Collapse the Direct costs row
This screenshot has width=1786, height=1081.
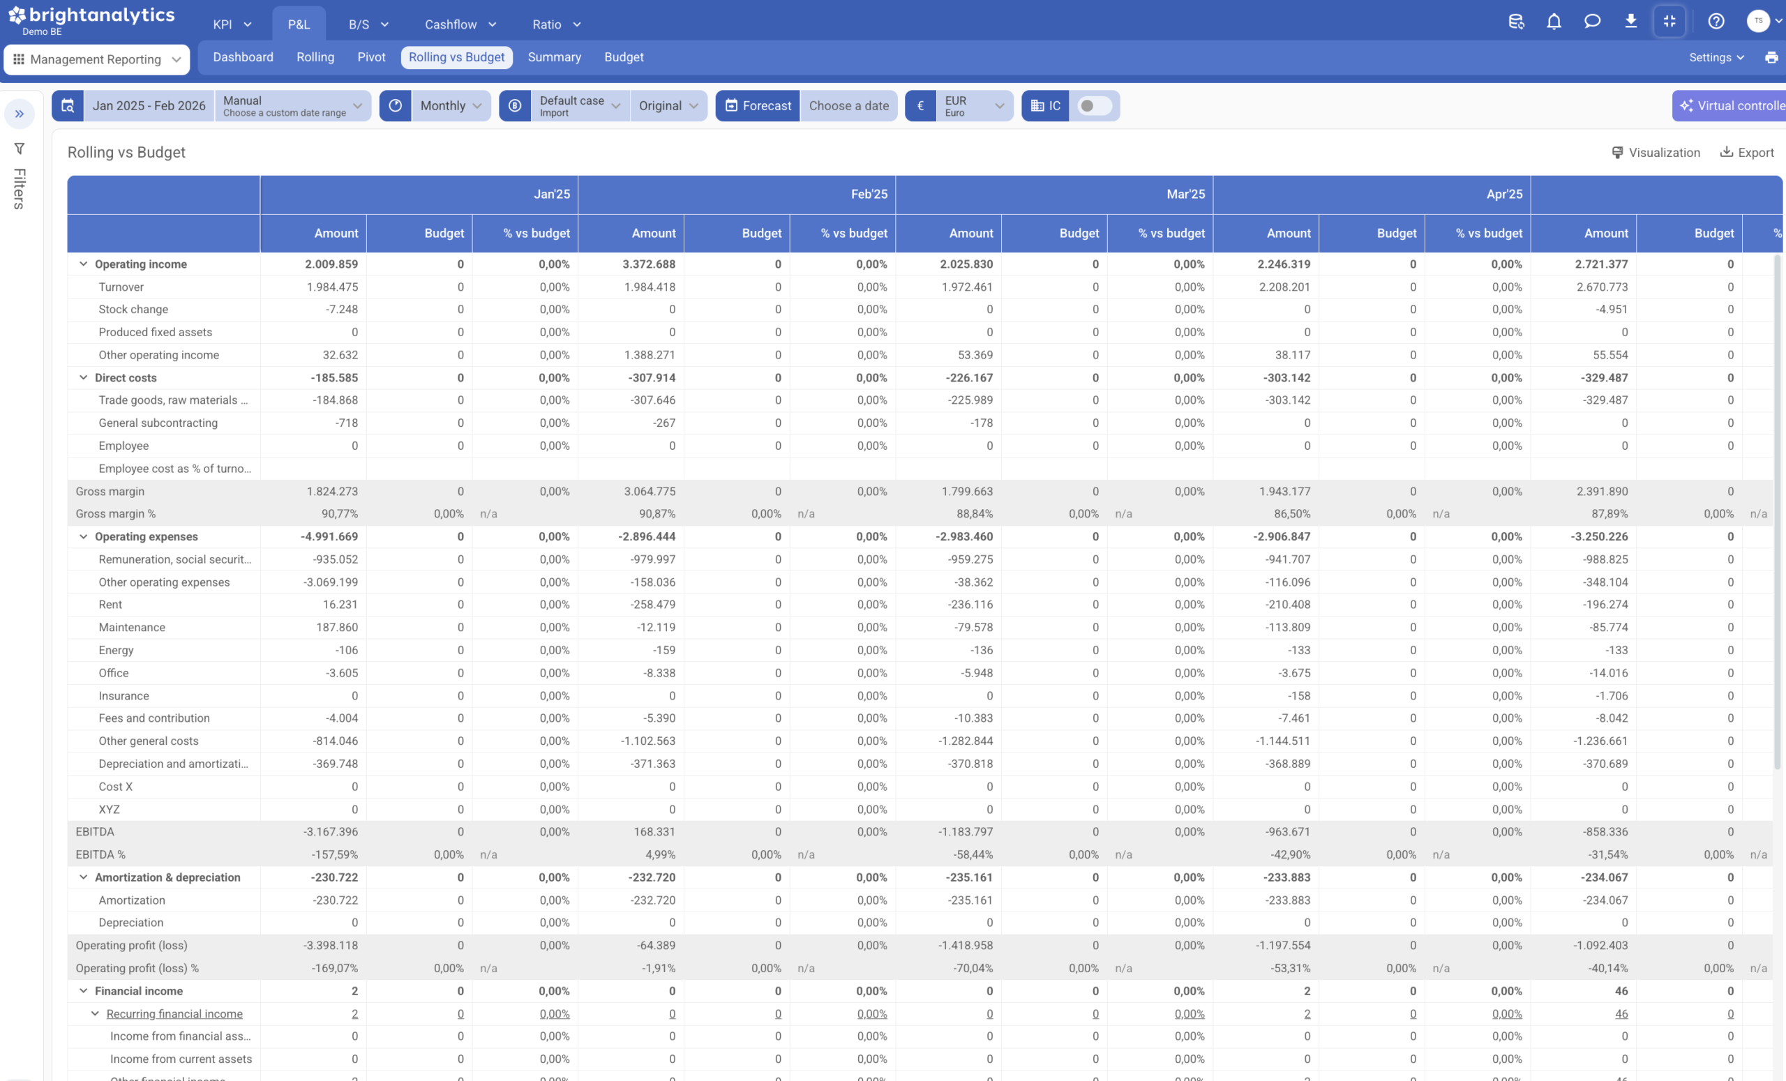(83, 377)
